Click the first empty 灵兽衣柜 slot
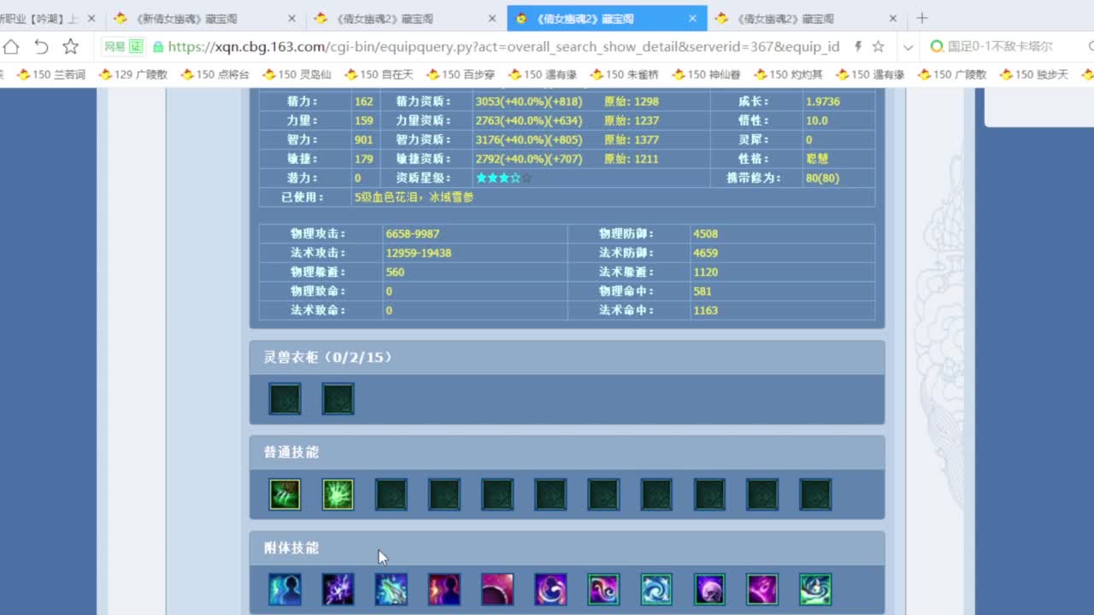The height and width of the screenshot is (615, 1094). [285, 398]
